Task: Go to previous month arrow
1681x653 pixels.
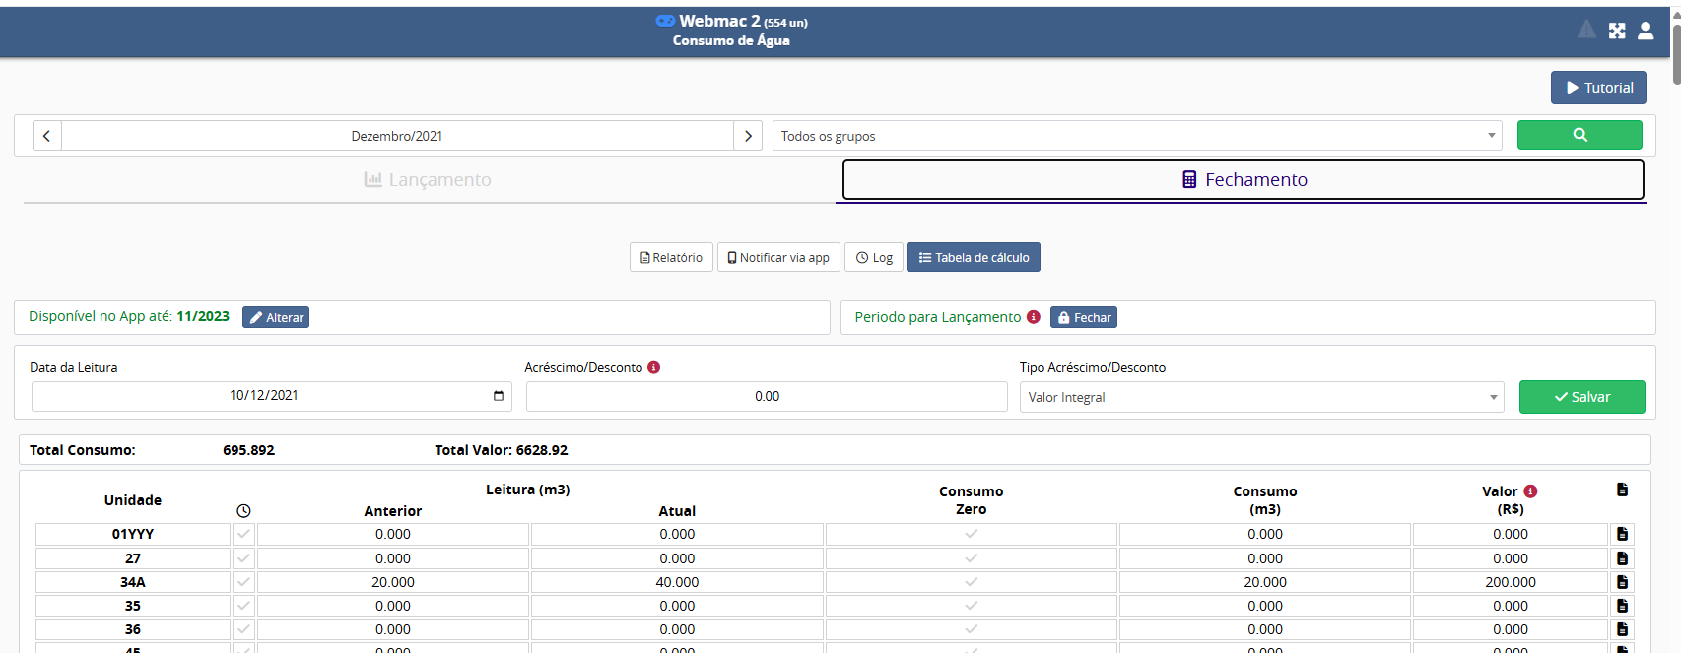Action: click(x=46, y=136)
